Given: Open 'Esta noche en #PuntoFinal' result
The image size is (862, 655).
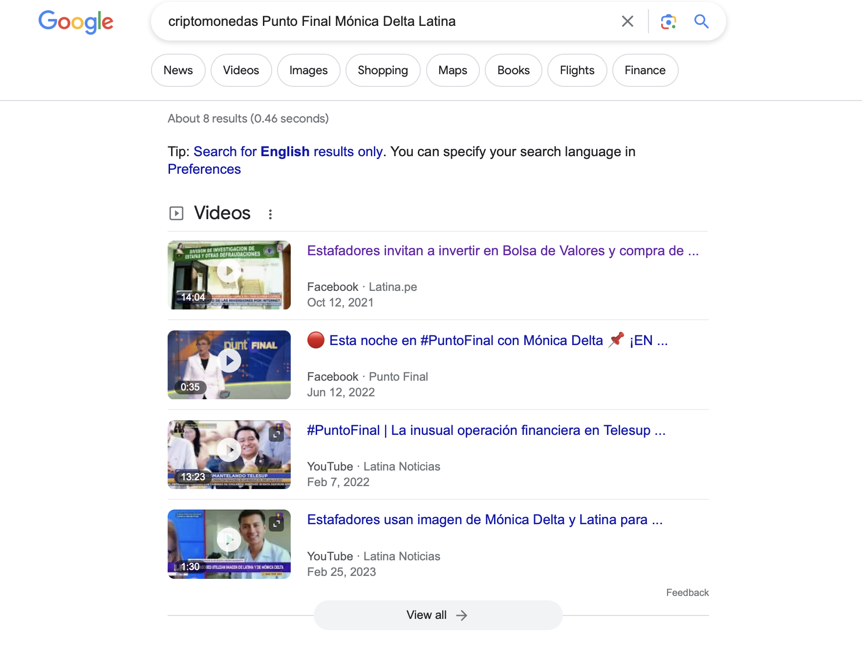Looking at the screenshot, I should [487, 341].
